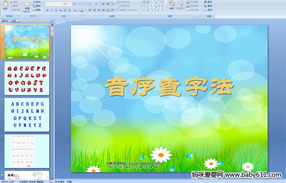The image size is (286, 183).
Task: Click the 音序查字法 title on slide
Action: click(169, 87)
